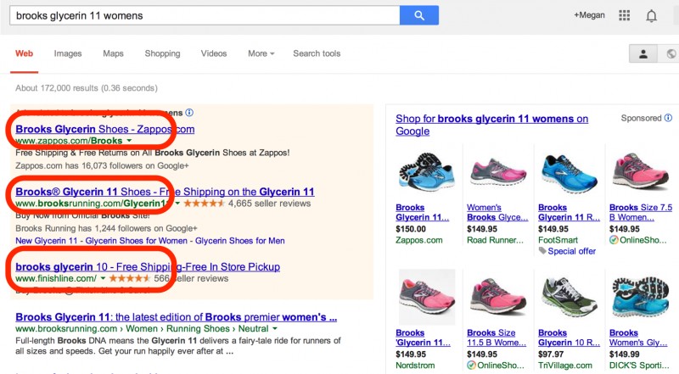Open the New Glycerin 11 sitelink
Screen dimensions: 679x374
[47, 241]
